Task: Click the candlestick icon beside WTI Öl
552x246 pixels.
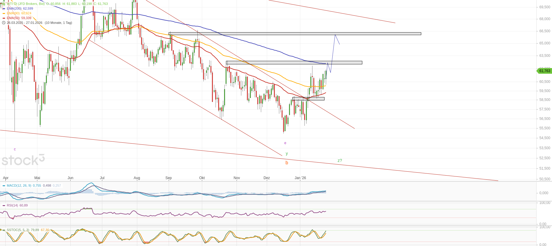Action: coord(4,4)
